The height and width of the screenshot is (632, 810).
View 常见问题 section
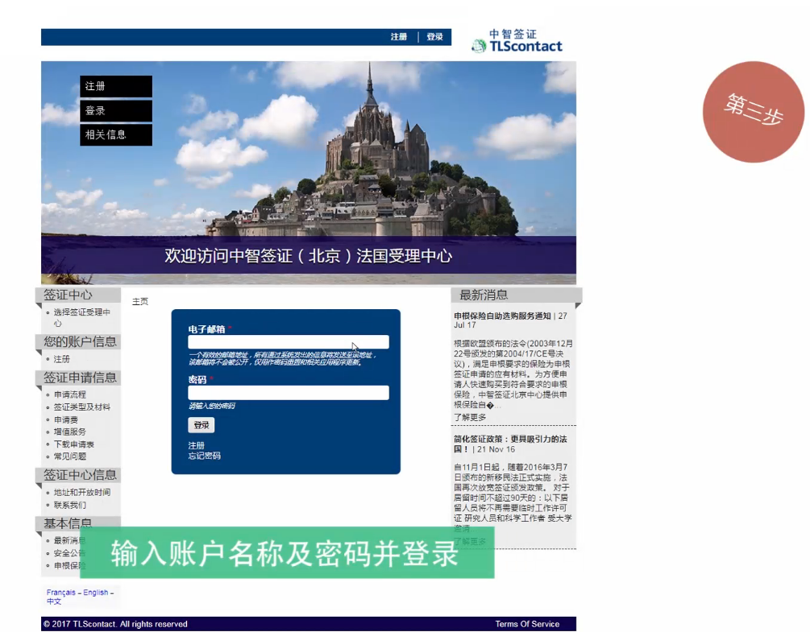[69, 456]
